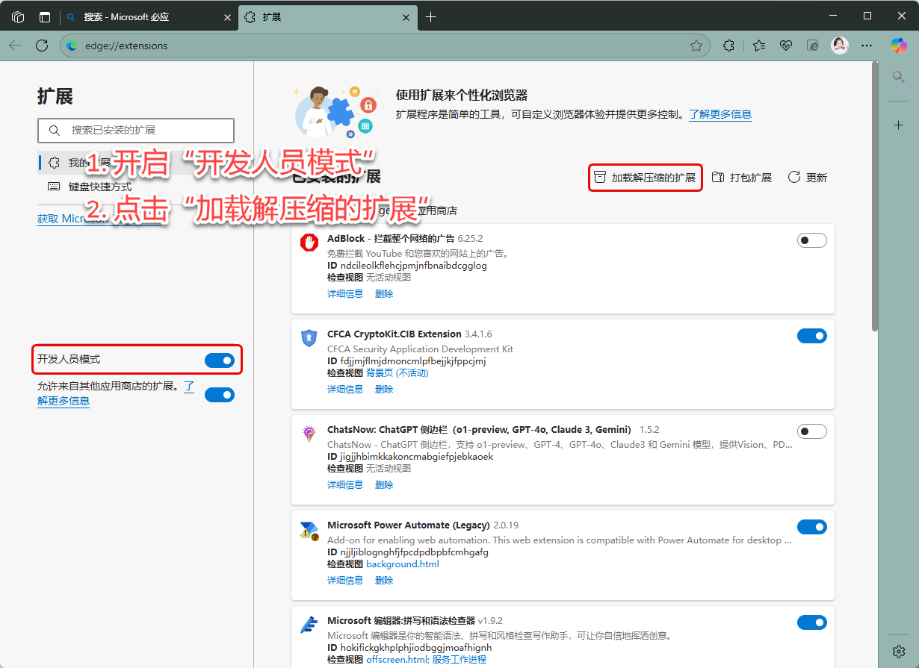Open the workspaces icon in the title bar
This screenshot has height=668, width=919.
[x=18, y=16]
